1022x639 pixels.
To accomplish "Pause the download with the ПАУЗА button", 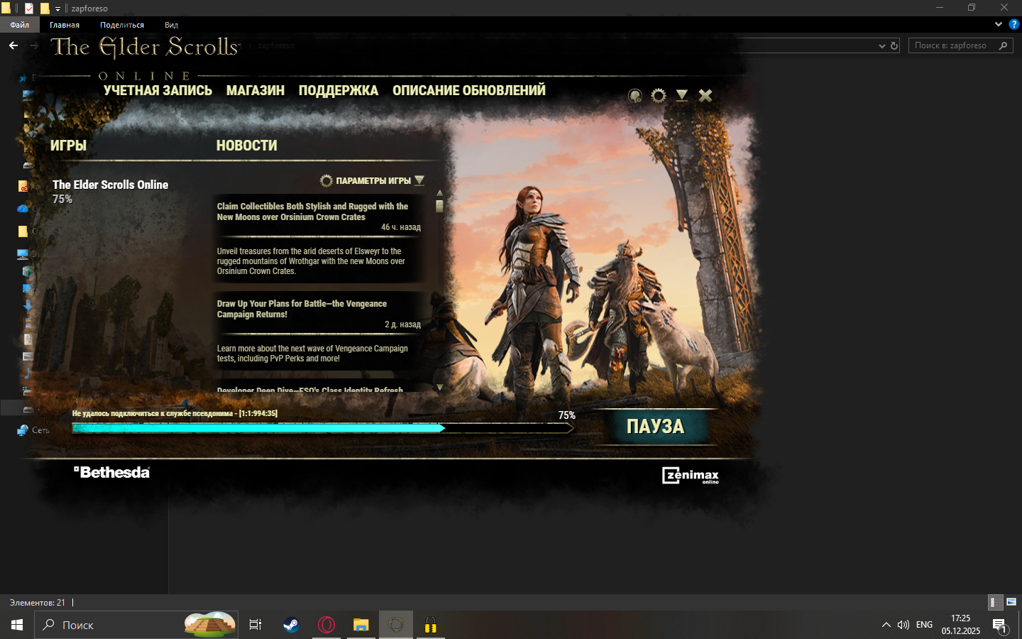I will coord(655,427).
